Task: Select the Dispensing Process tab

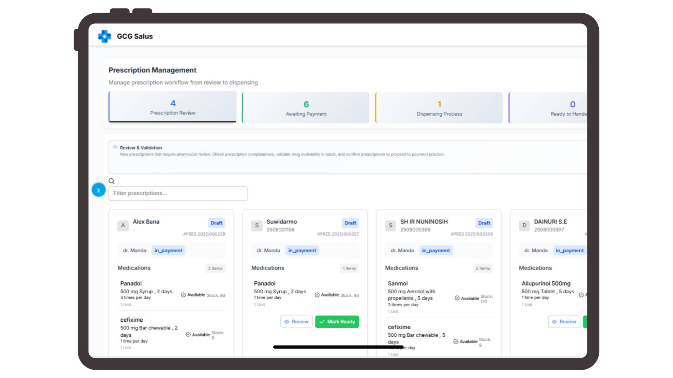Action: (x=439, y=108)
